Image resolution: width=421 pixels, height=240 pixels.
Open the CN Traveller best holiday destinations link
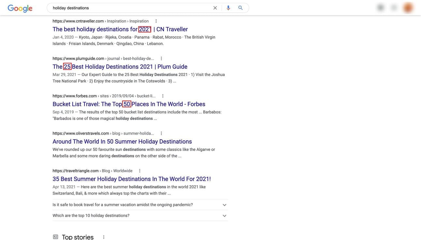pos(120,29)
